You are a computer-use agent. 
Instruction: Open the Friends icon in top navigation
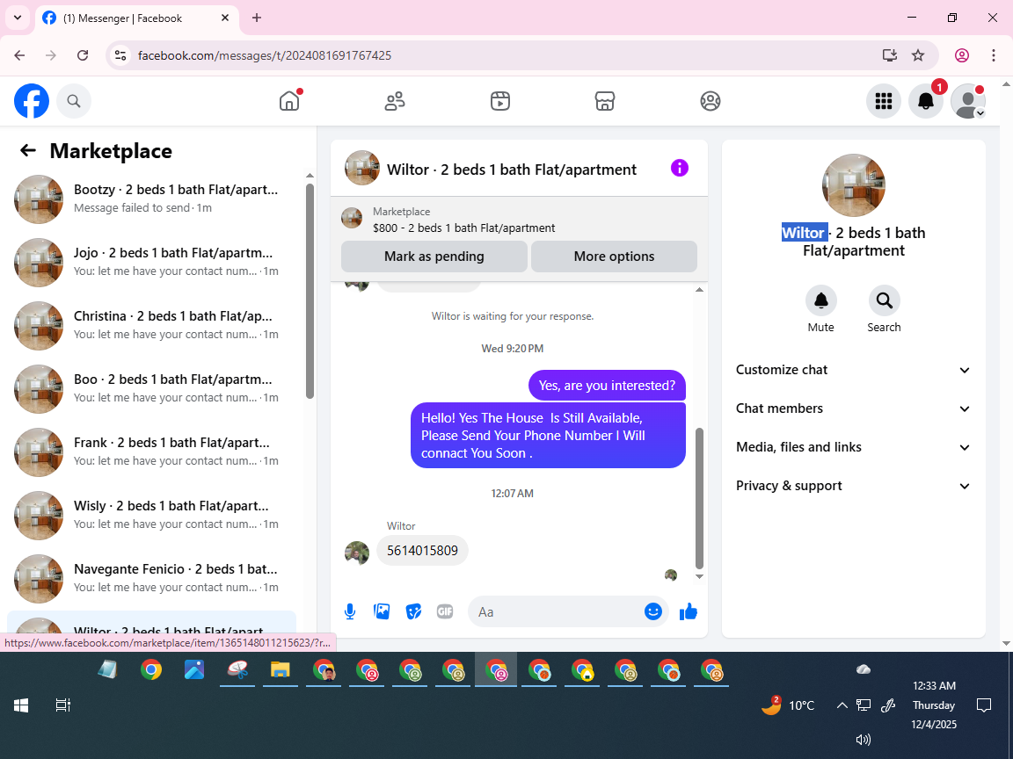coord(395,101)
